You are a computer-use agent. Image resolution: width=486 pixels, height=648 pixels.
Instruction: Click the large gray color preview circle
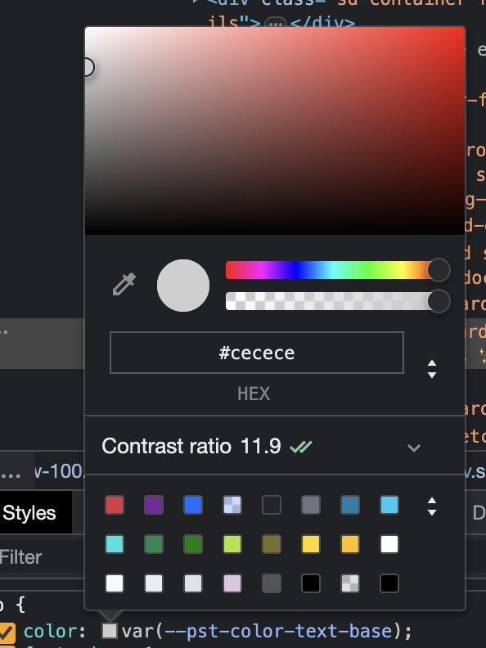[183, 286]
